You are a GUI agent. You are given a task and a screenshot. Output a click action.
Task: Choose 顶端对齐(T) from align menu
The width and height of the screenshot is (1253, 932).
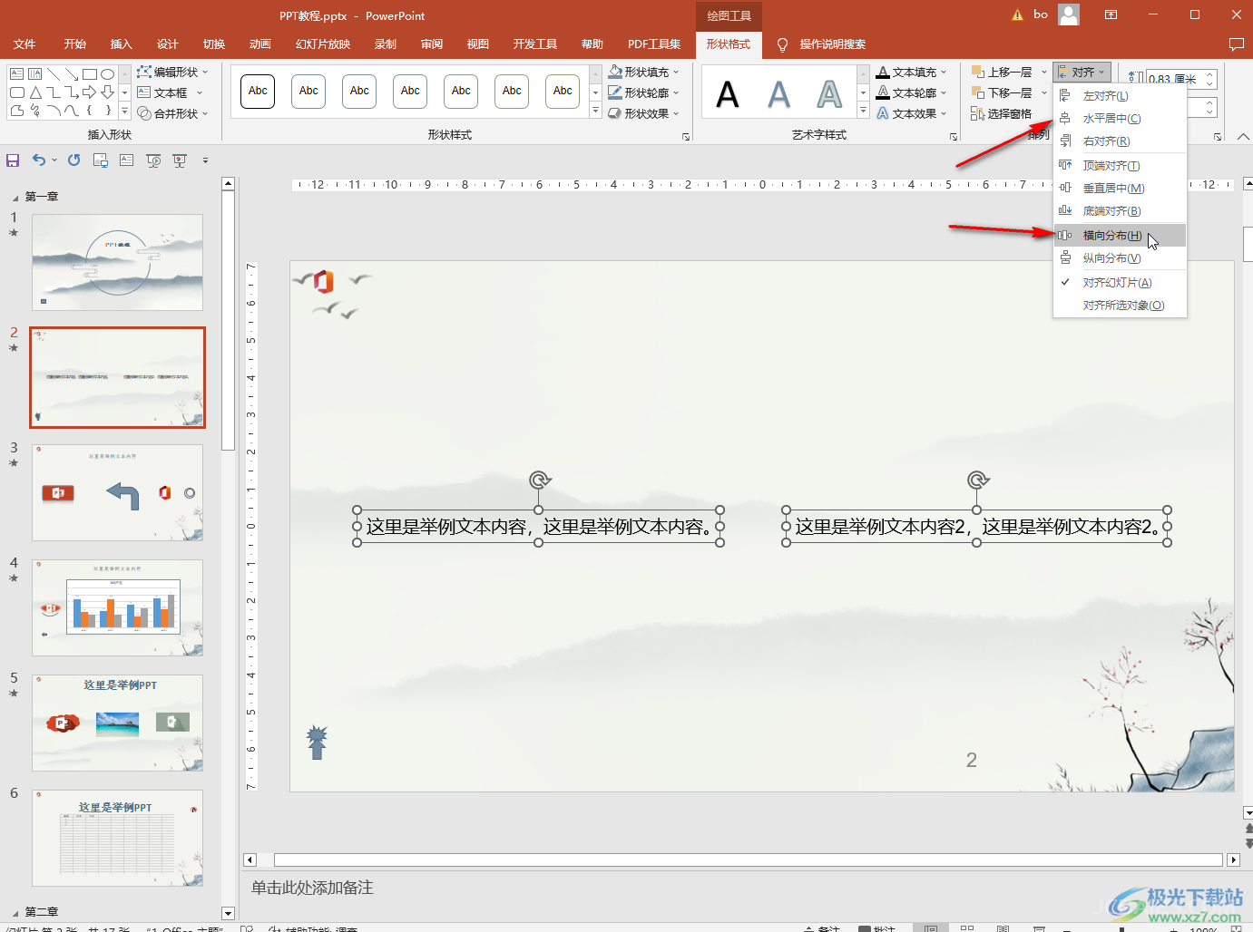[1120, 166]
